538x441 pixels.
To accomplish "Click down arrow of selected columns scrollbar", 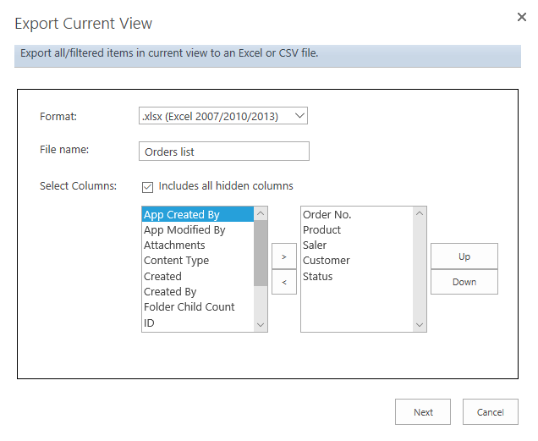I will pos(420,324).
